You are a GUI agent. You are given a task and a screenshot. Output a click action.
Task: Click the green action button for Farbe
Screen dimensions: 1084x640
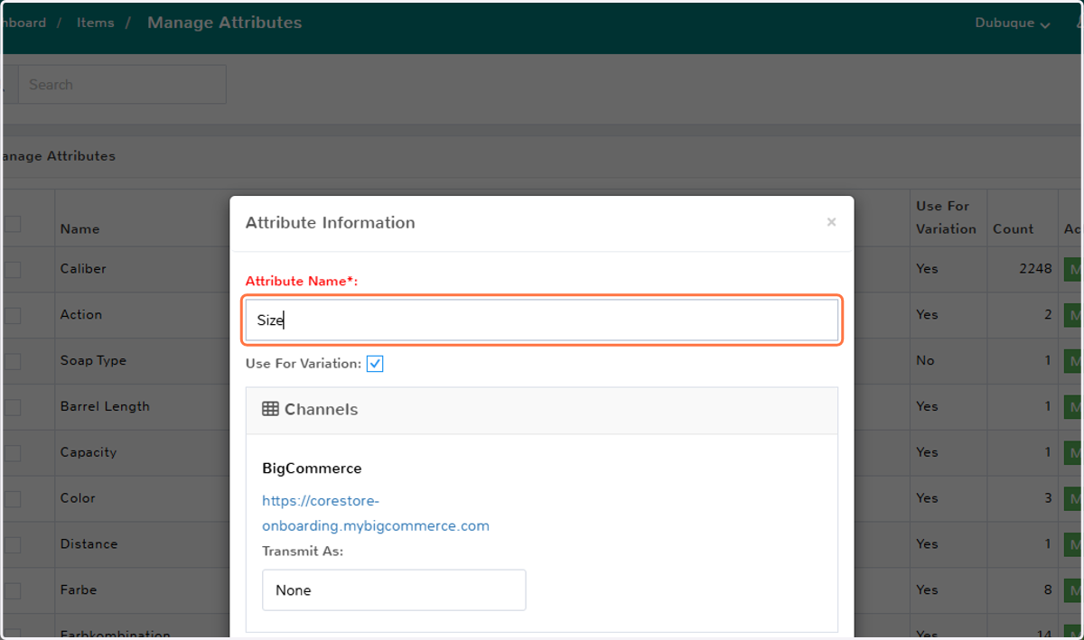[1074, 590]
